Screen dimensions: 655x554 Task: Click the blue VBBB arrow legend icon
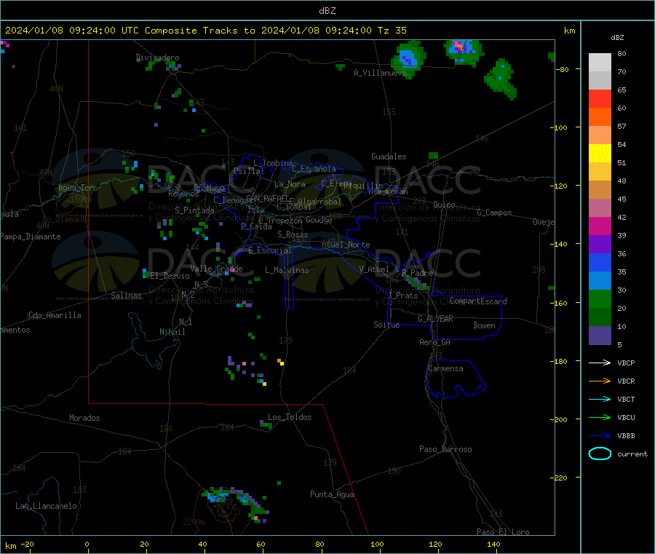pyautogui.click(x=600, y=435)
